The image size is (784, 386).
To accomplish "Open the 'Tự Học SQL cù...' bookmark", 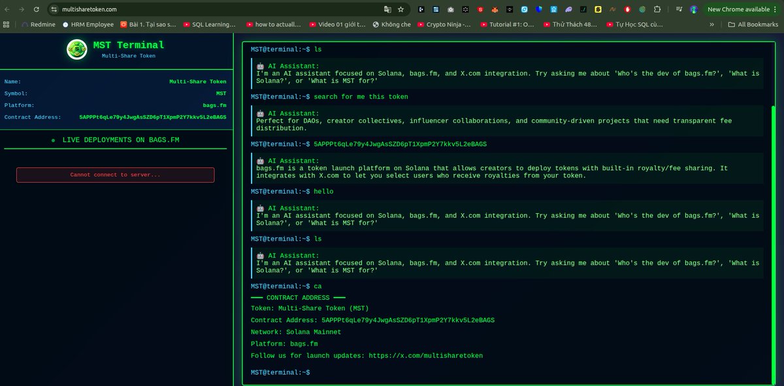I will [x=634, y=24].
